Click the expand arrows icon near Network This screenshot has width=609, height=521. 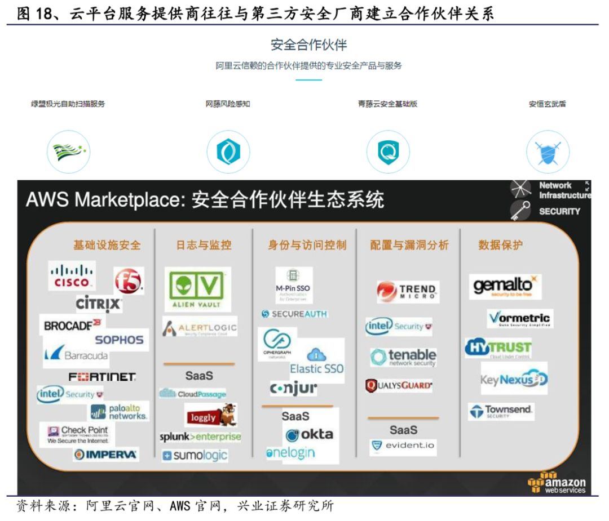587,186
